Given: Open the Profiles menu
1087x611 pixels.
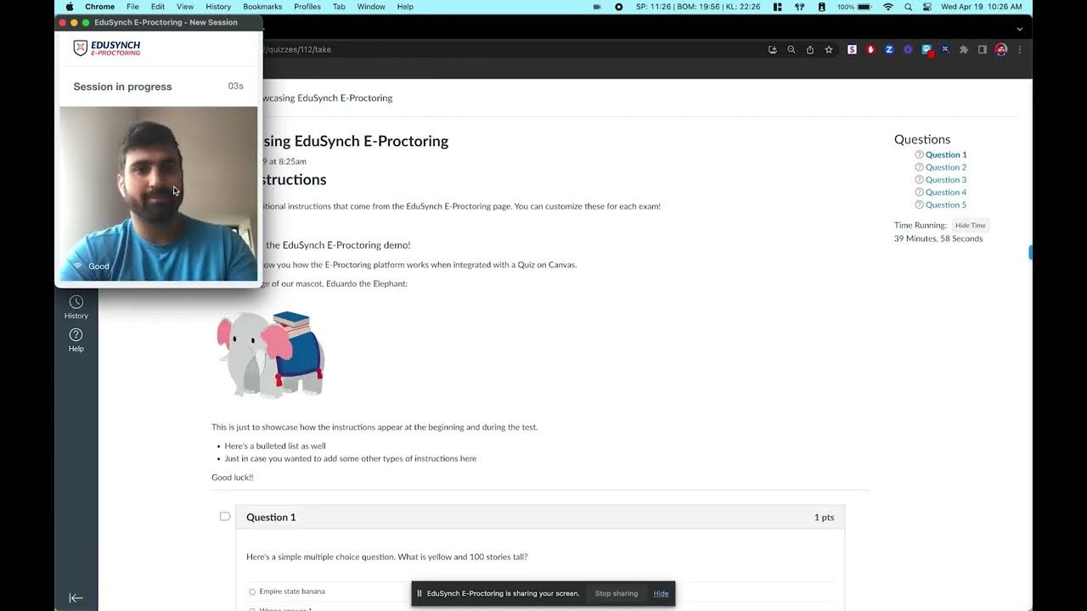Looking at the screenshot, I should tap(307, 7).
